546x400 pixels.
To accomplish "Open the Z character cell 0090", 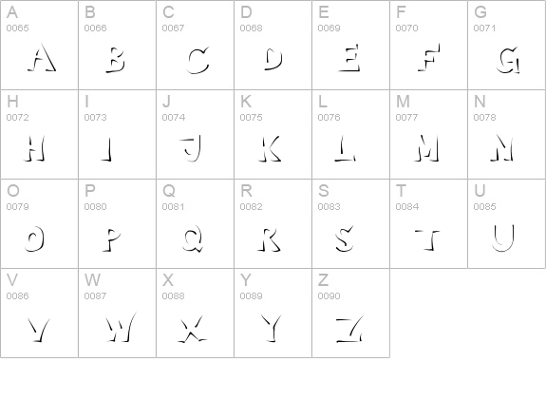I will click(351, 313).
